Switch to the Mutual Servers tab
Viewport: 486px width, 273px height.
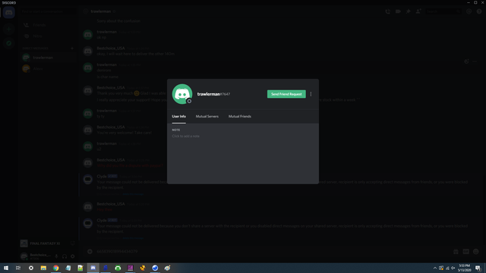[x=207, y=116]
